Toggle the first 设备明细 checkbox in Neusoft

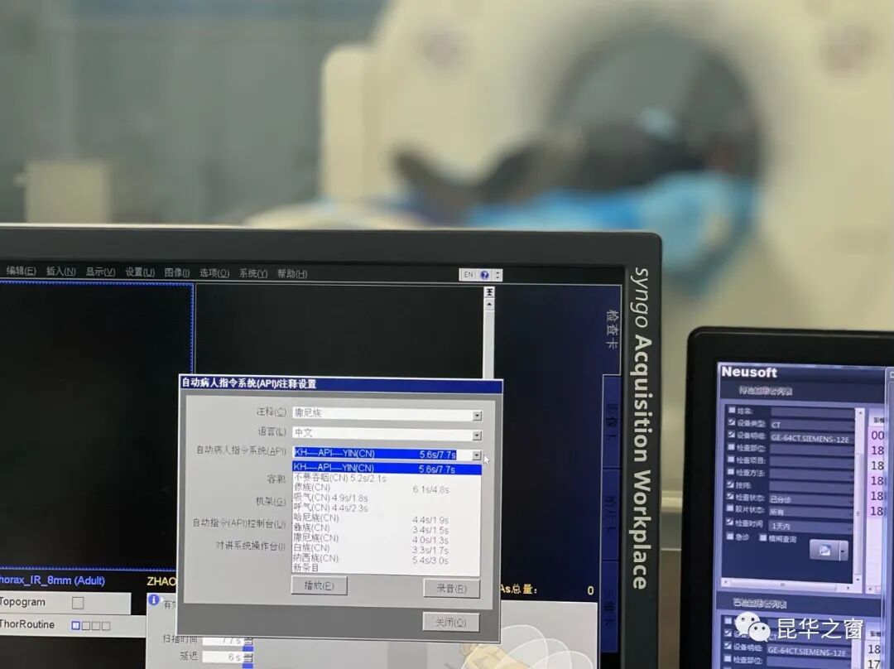point(732,435)
